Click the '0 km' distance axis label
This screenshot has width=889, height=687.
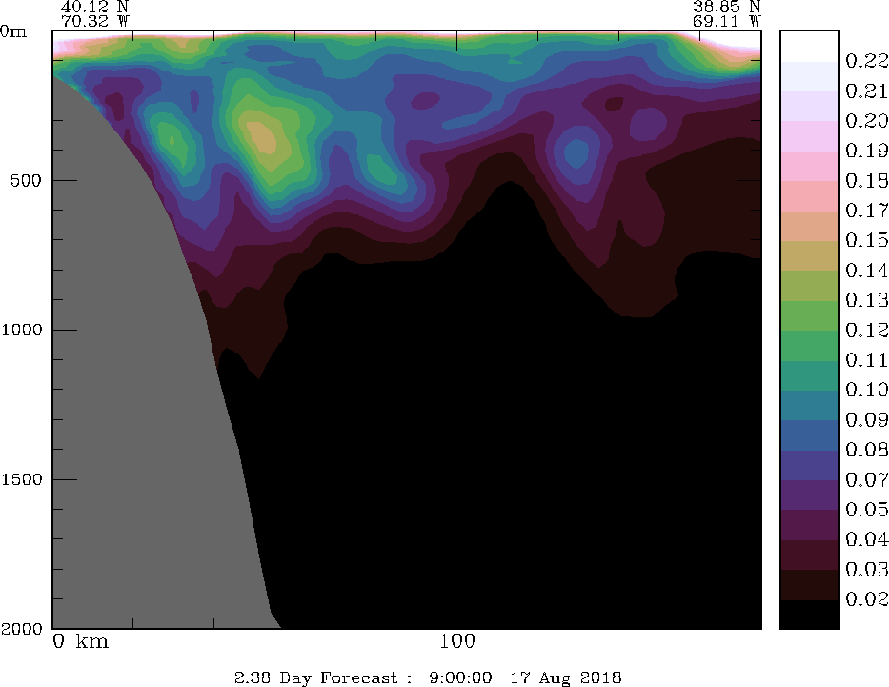click(80, 641)
